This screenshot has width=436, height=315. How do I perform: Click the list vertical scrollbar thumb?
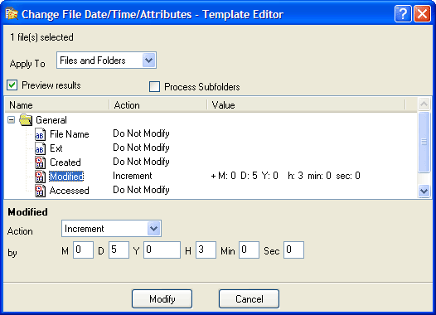[424, 142]
